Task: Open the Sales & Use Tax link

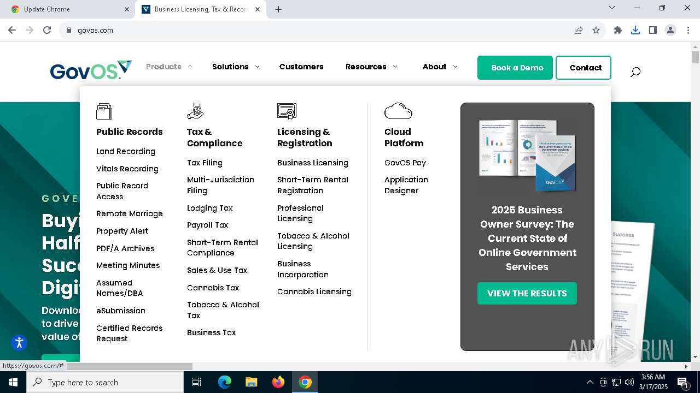Action: pyautogui.click(x=217, y=270)
